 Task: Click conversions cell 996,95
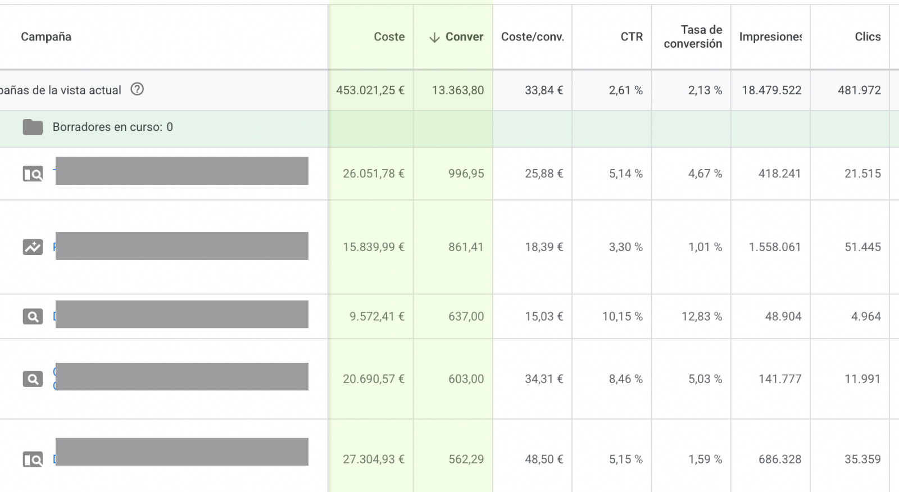[466, 174]
